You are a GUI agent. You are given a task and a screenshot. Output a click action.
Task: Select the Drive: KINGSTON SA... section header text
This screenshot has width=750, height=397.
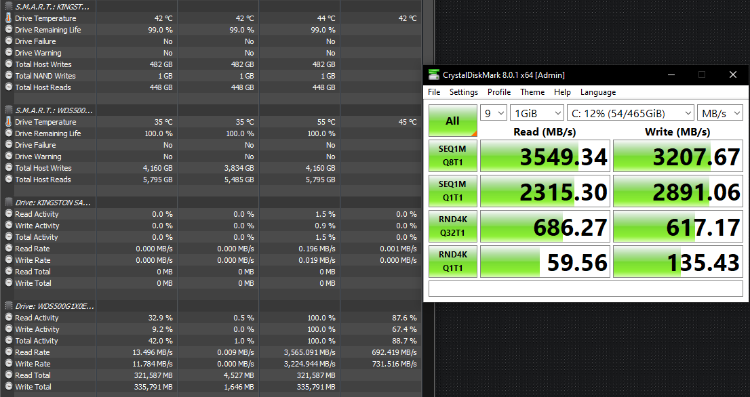(53, 203)
